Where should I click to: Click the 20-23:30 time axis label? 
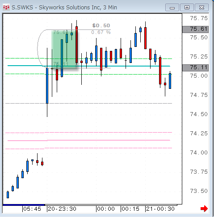click(62, 209)
